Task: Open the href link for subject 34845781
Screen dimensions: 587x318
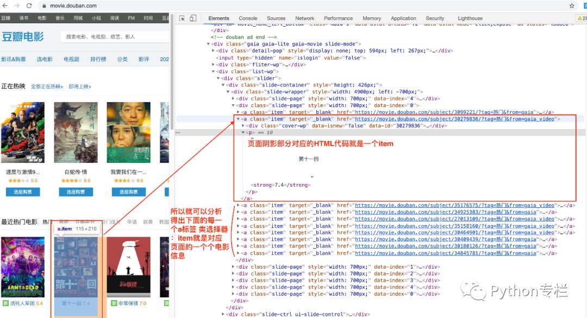Action: pyautogui.click(x=446, y=253)
